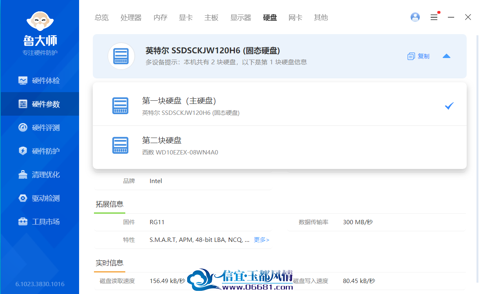Switch to 网卡 tab
Screen dimensions: 480x294
pos(296,18)
